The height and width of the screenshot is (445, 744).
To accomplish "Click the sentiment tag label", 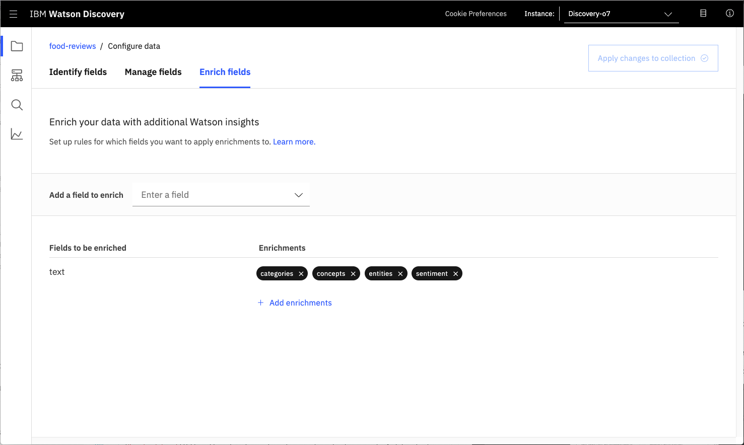I will (x=432, y=274).
